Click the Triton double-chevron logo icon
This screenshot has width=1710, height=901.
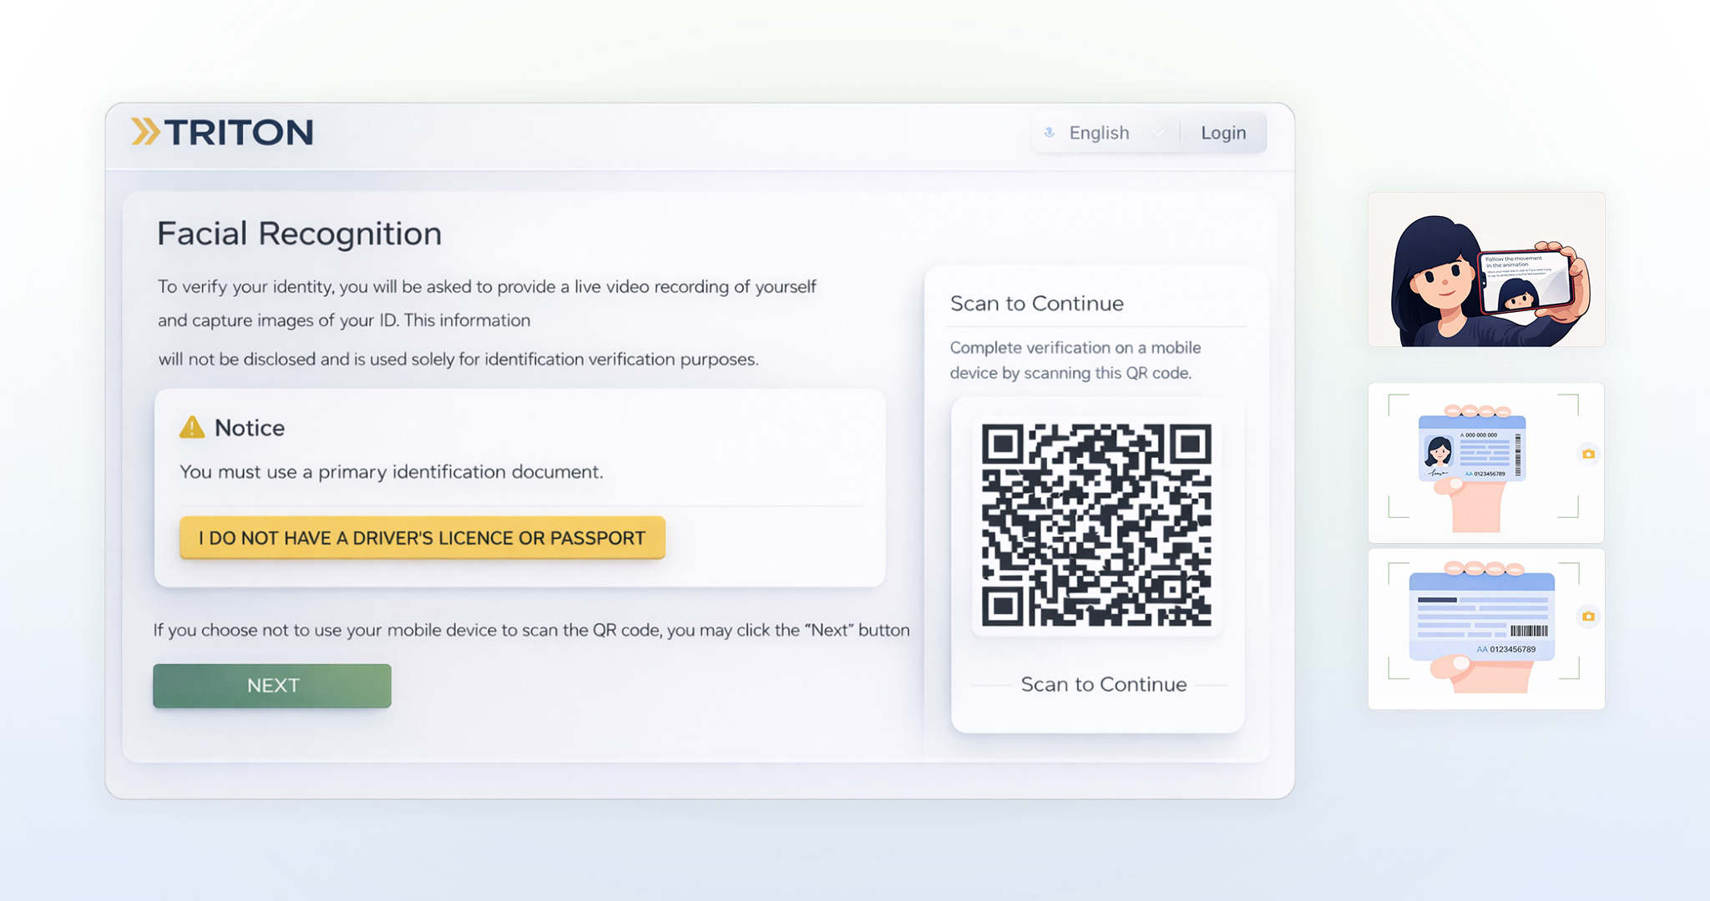[x=145, y=132]
